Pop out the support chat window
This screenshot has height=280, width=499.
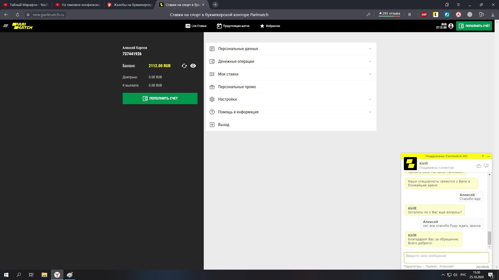tap(483, 156)
